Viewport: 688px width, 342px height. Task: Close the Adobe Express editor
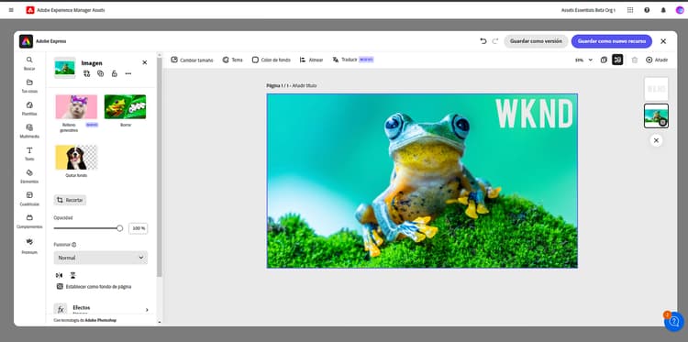[663, 41]
